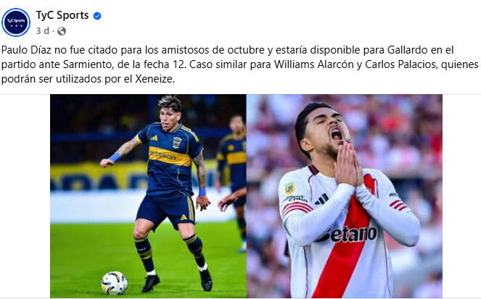This screenshot has width=481, height=299.
Task: Open the River Plate player photo
Action: (345, 196)
